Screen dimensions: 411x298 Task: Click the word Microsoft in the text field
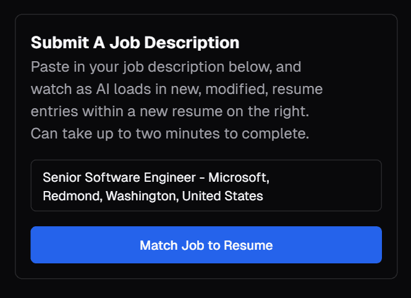click(x=237, y=178)
